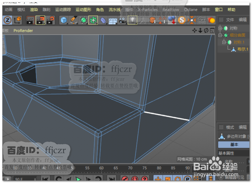
Task: Click viewport rotate camera icon
Action: [x=206, y=30]
